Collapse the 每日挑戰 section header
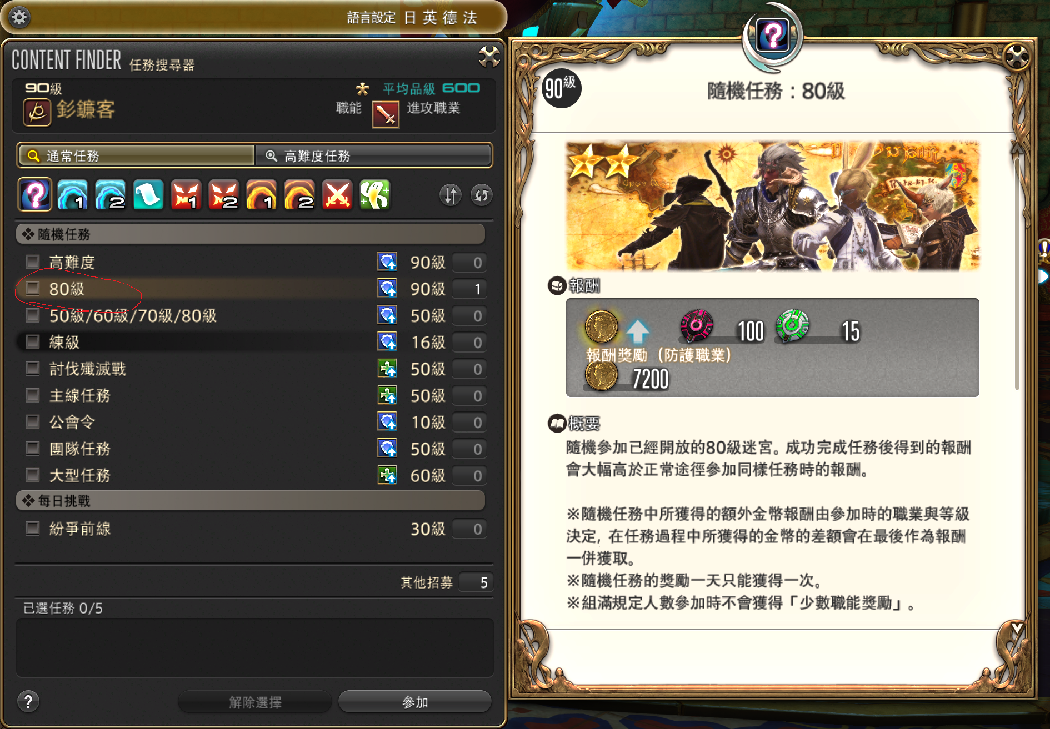This screenshot has width=1050, height=729. click(251, 501)
